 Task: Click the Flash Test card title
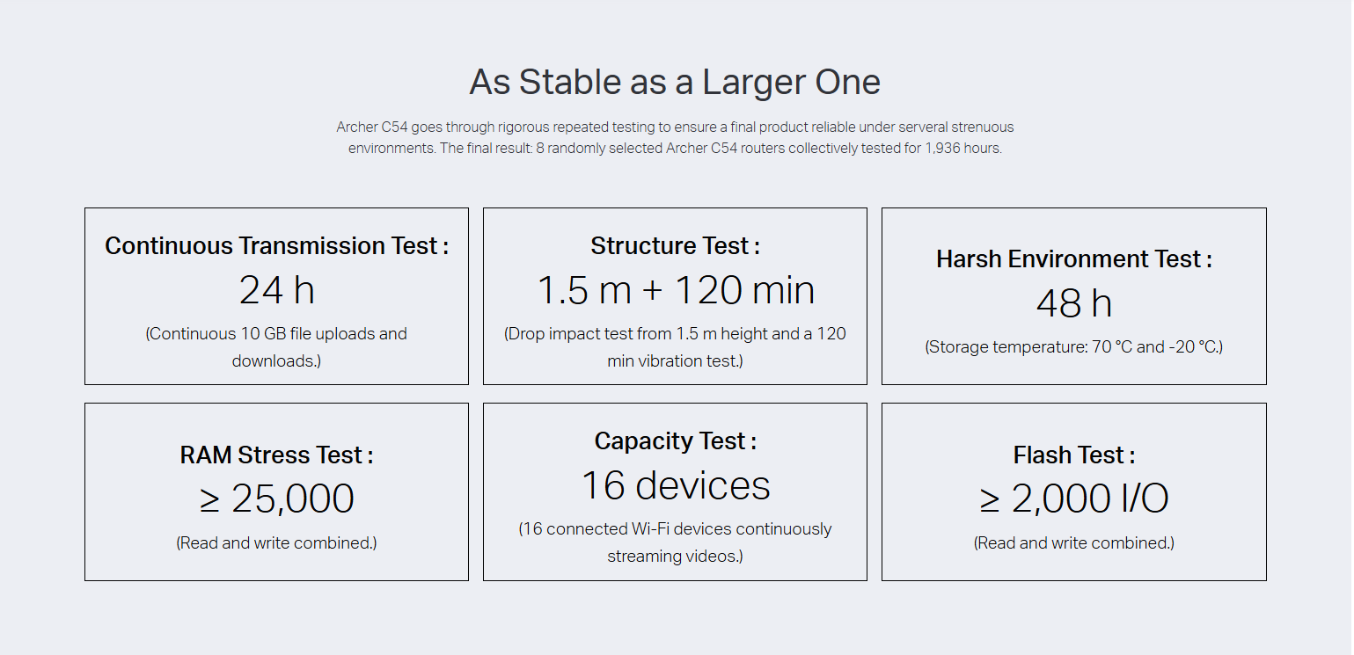click(1073, 455)
